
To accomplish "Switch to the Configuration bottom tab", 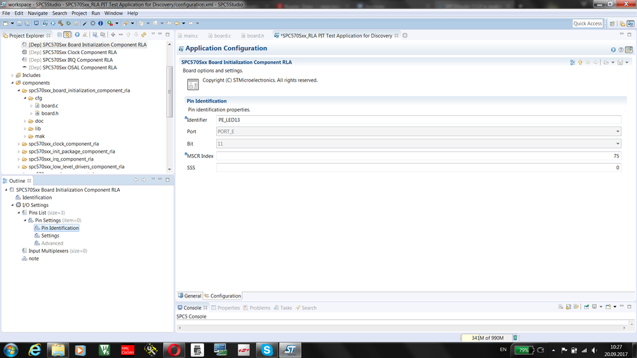I will point(223,296).
